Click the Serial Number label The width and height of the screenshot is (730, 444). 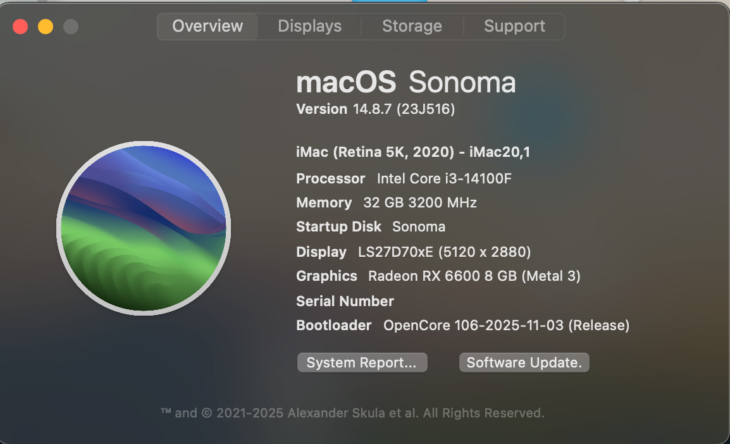coord(345,302)
